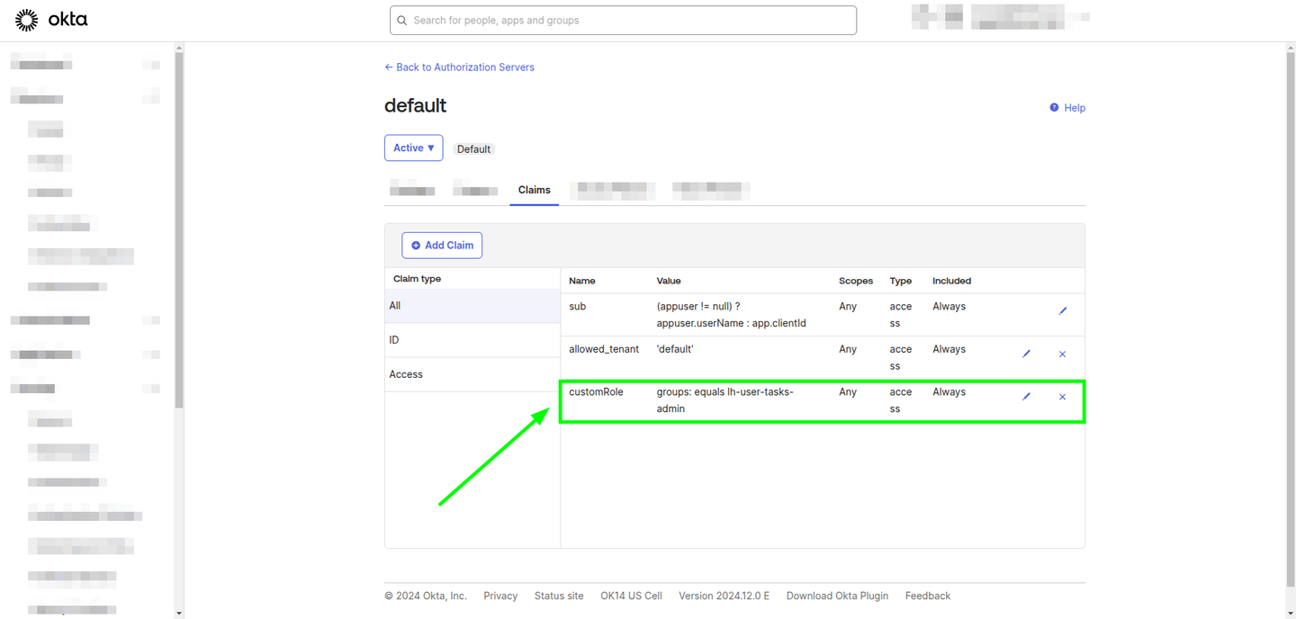
Task: Visit the Status site
Action: point(558,596)
